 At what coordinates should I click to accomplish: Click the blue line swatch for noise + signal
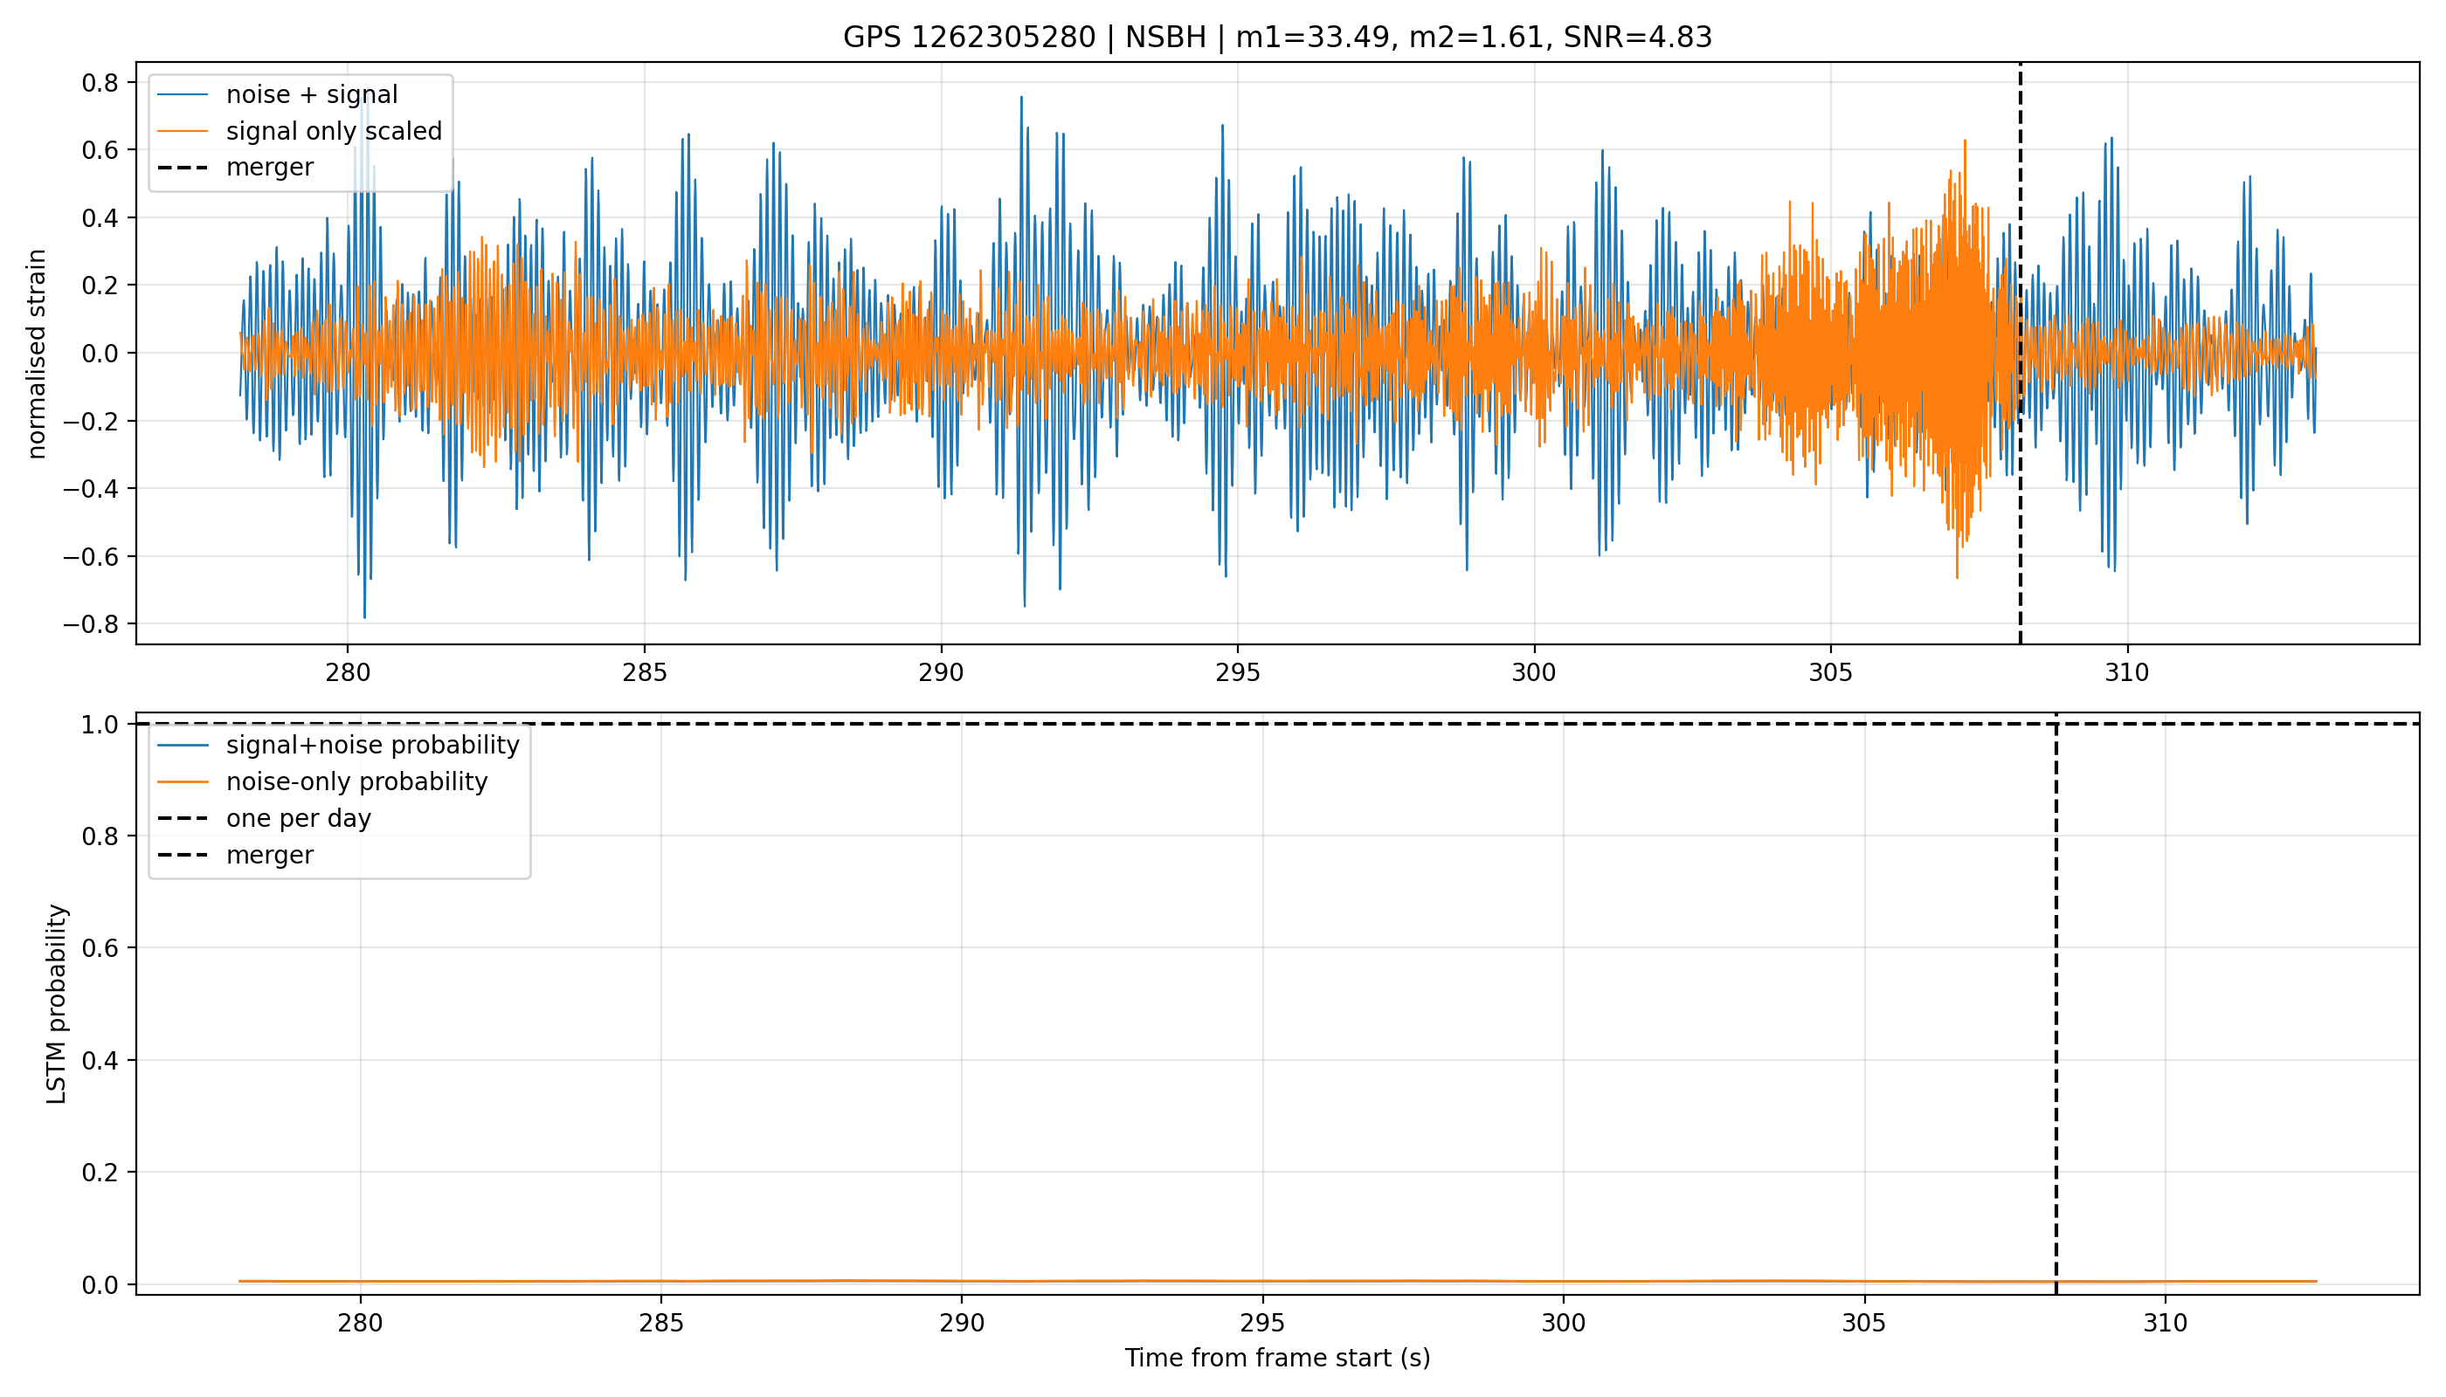pos(183,94)
